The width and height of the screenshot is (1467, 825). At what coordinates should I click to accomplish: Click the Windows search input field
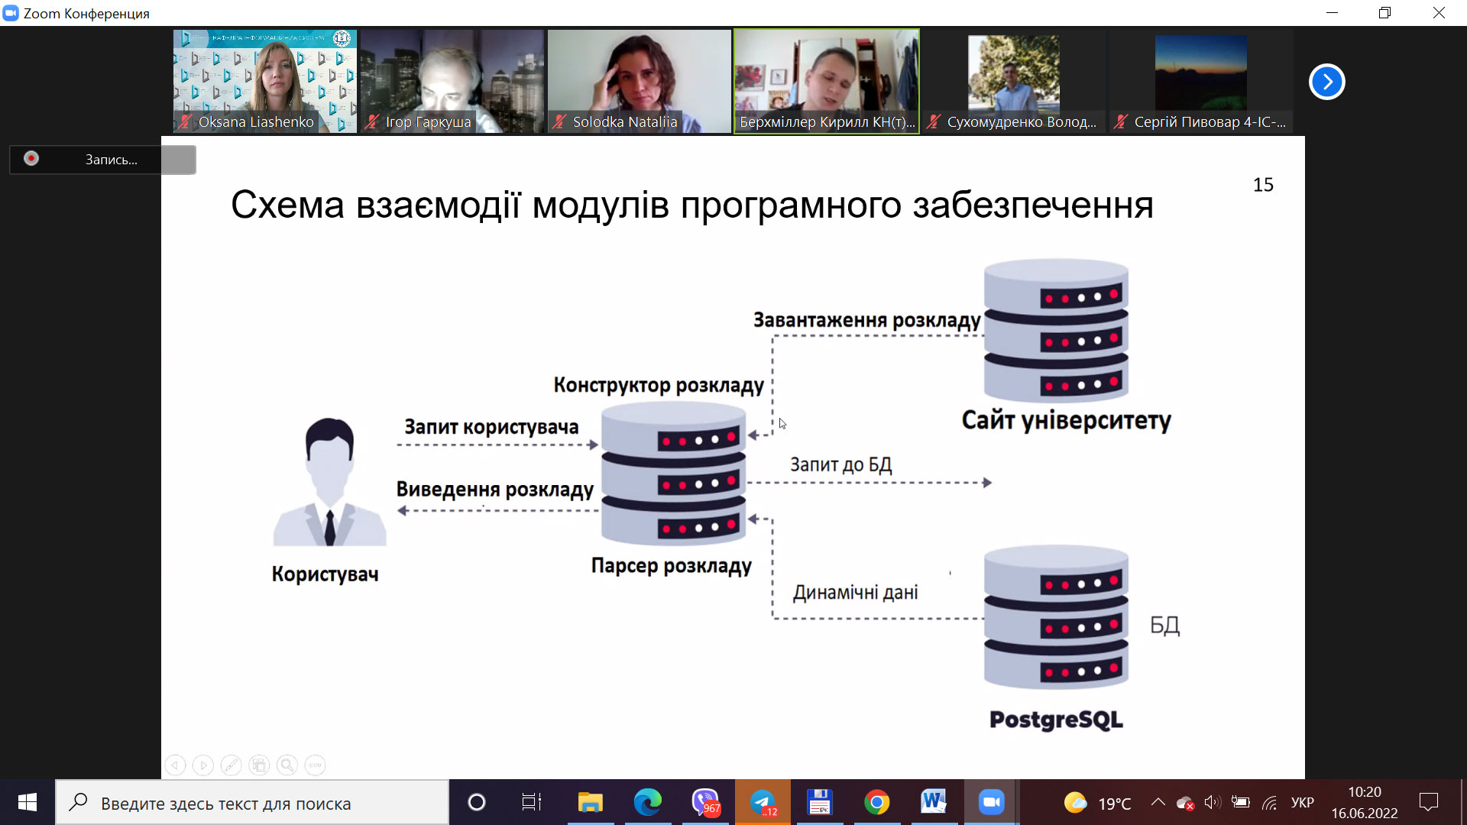(252, 803)
